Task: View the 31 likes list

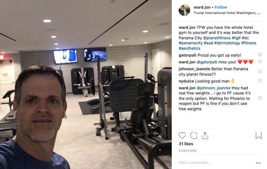Action: (186, 144)
